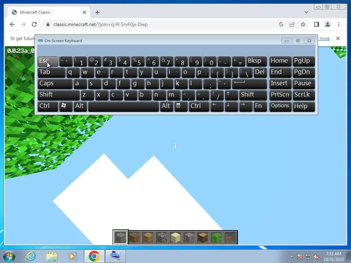Open Chrome tab search dropdown arrow
The width and height of the screenshot is (351, 263).
click(x=306, y=12)
